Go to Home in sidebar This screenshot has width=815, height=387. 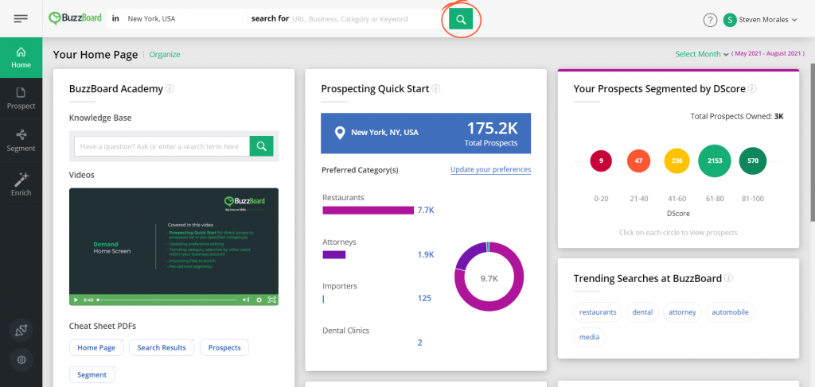click(21, 57)
